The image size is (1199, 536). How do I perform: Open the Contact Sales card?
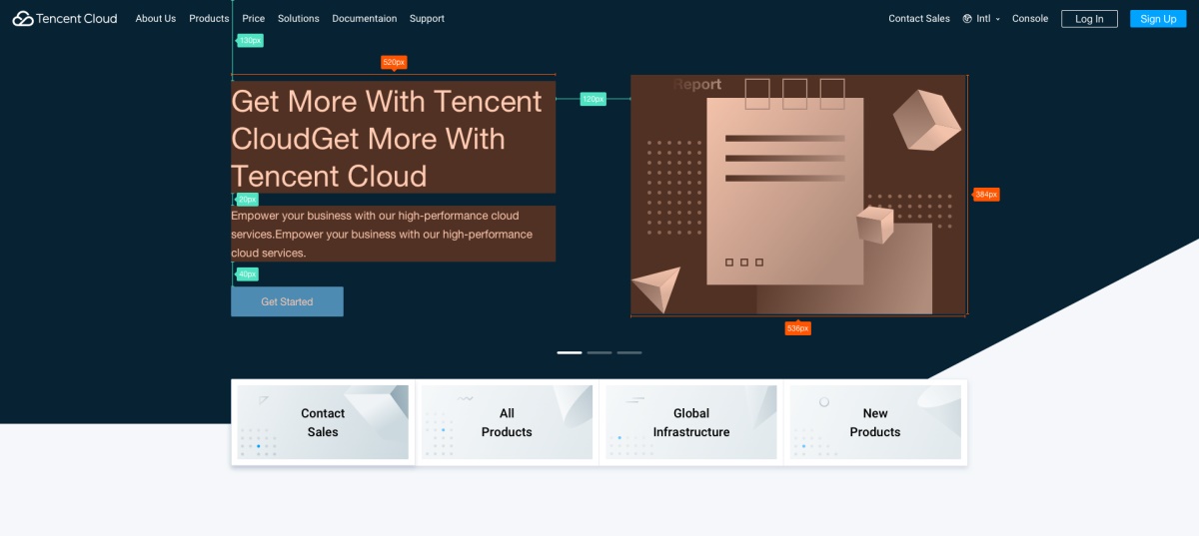[323, 422]
